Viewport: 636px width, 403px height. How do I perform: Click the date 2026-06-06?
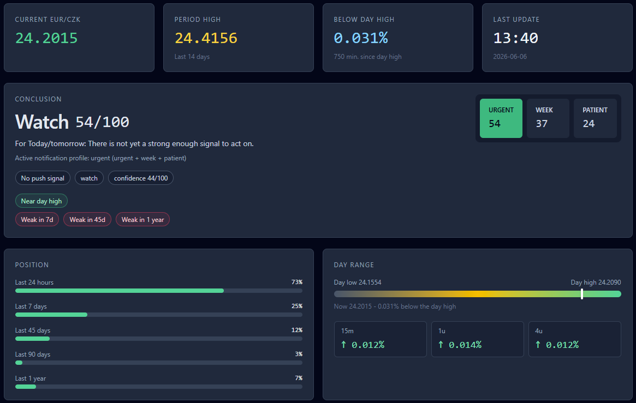pos(510,57)
